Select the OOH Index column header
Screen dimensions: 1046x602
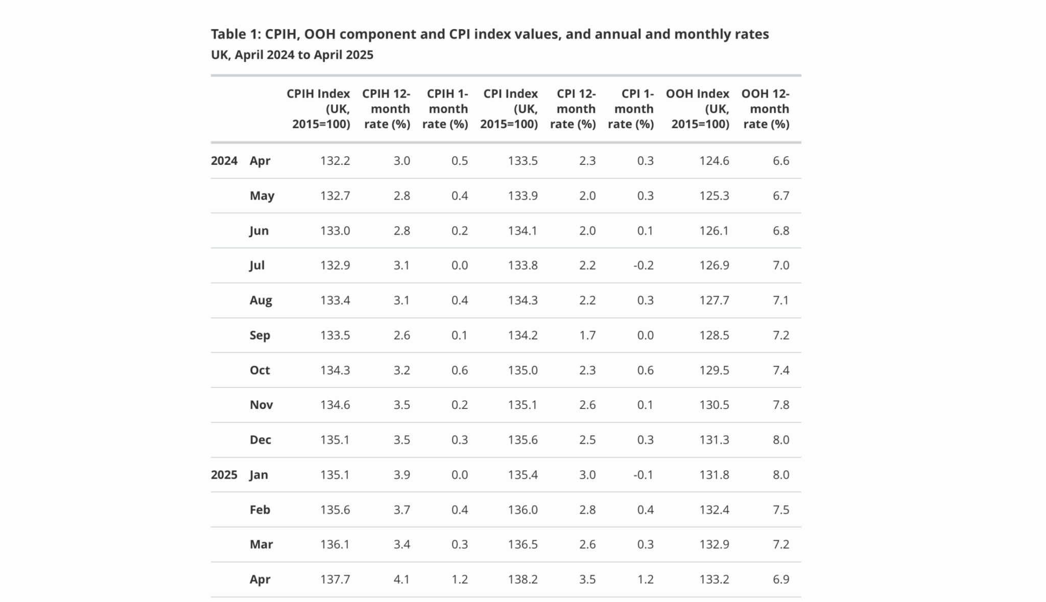tap(698, 109)
